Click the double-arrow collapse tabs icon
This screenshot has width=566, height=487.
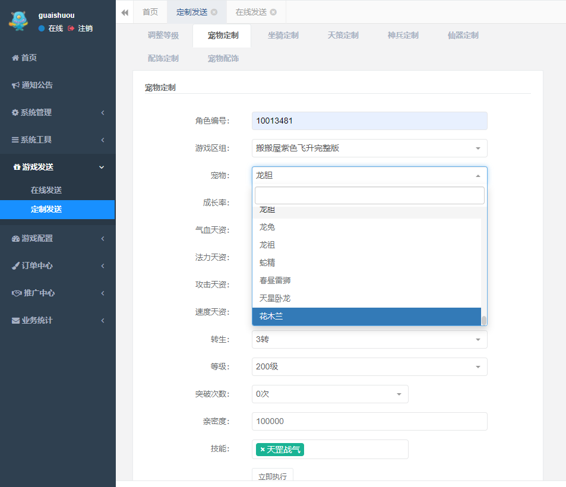point(125,12)
